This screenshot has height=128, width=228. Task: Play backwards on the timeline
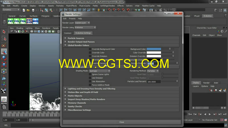(x=205, y=114)
